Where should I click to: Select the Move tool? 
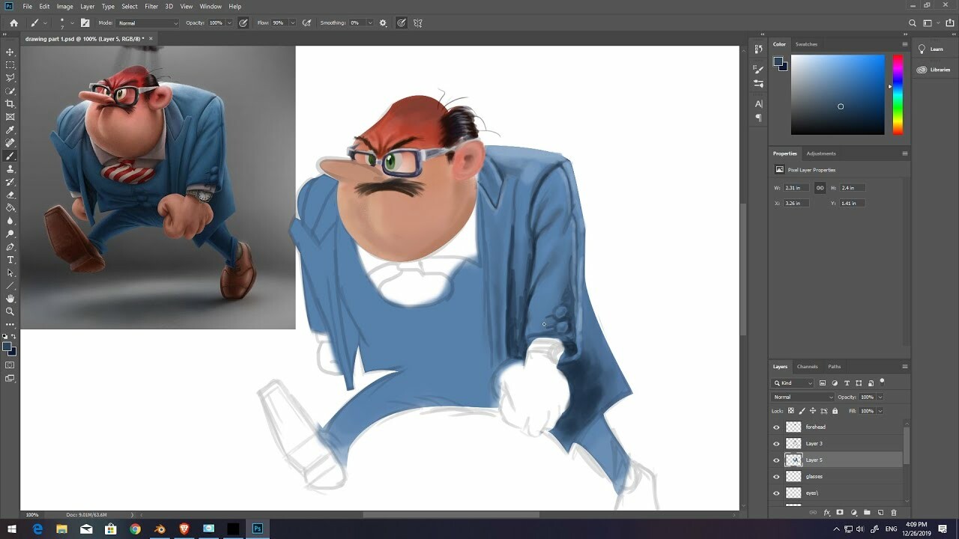click(x=10, y=52)
